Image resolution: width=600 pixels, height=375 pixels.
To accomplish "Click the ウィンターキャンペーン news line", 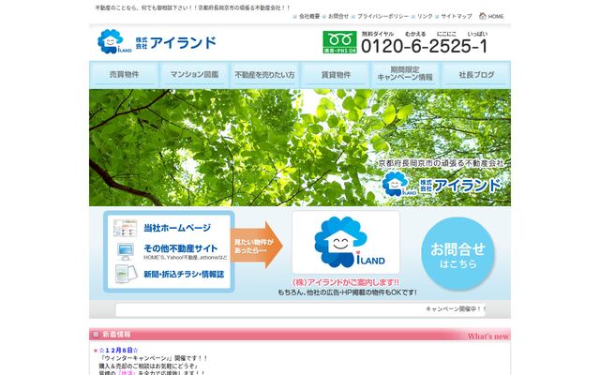I will [x=153, y=358].
